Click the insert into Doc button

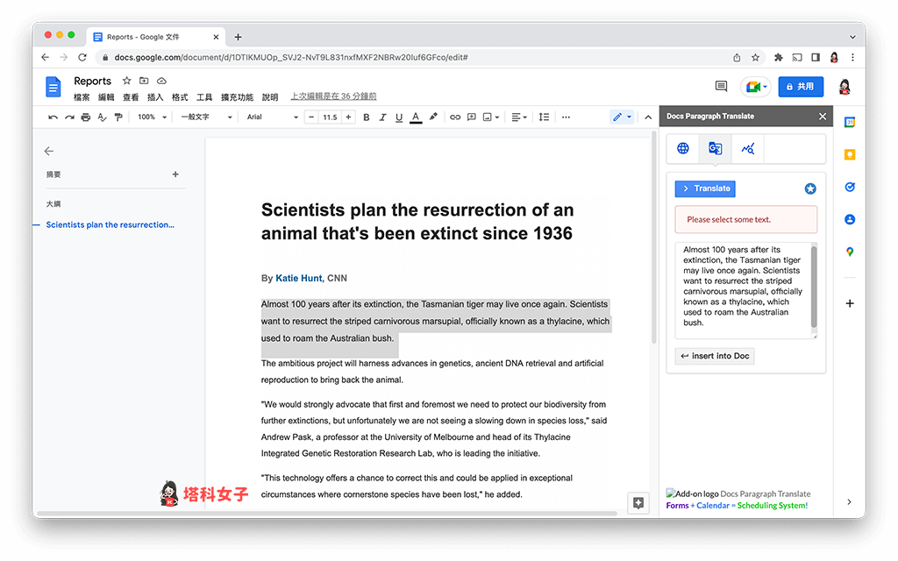[x=715, y=356]
